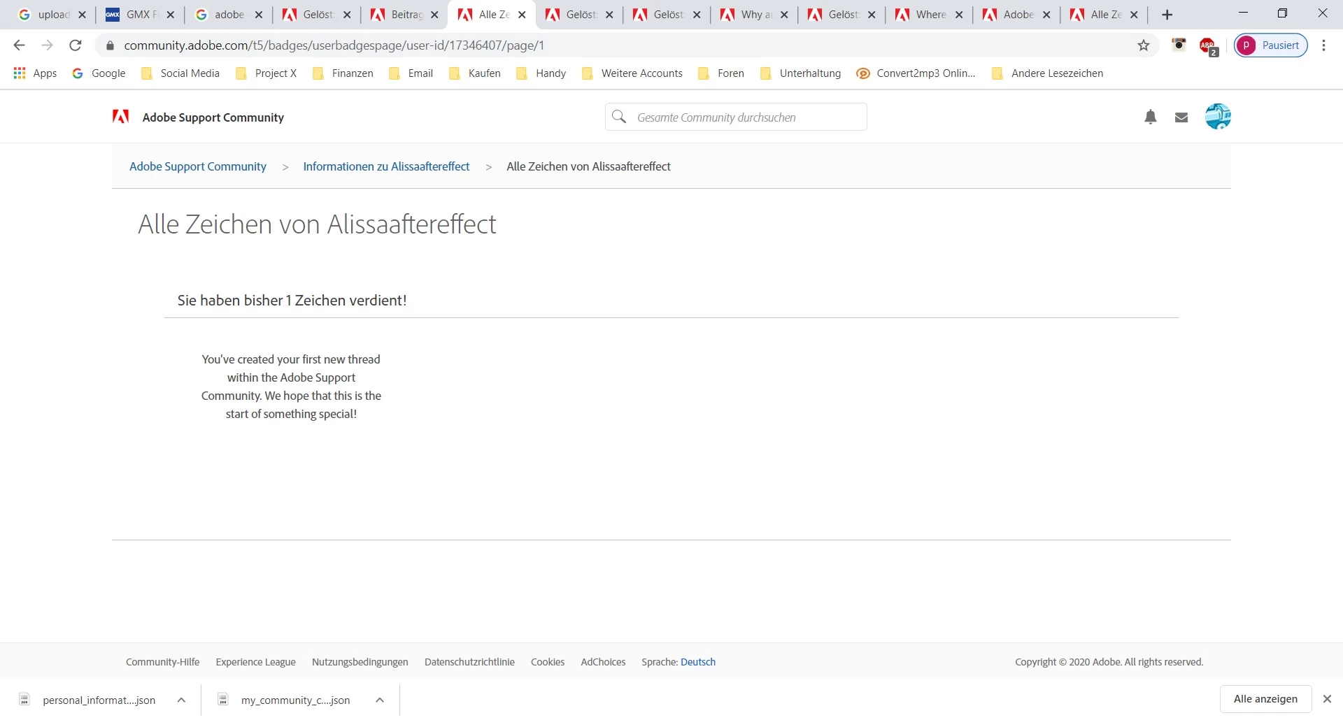Expand options for my_community_c....json download
The image size is (1343, 720).
[380, 700]
